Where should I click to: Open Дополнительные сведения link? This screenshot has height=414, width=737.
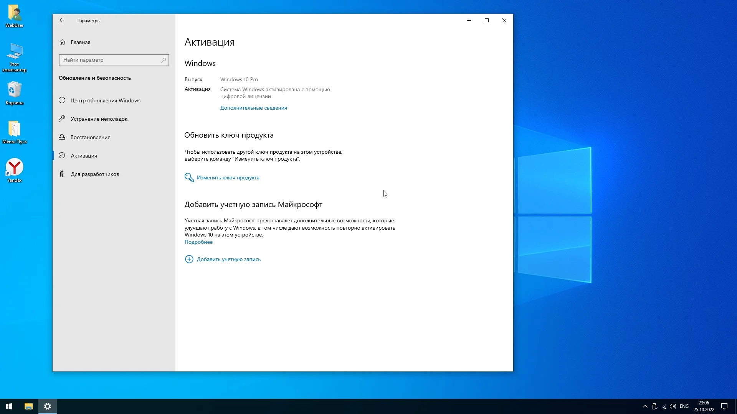[253, 108]
